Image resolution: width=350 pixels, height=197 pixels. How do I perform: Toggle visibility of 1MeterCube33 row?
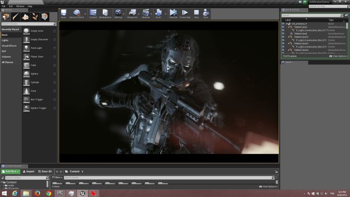[x=283, y=44]
